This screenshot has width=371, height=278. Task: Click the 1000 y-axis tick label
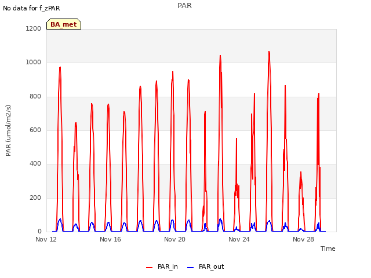[x=34, y=63]
